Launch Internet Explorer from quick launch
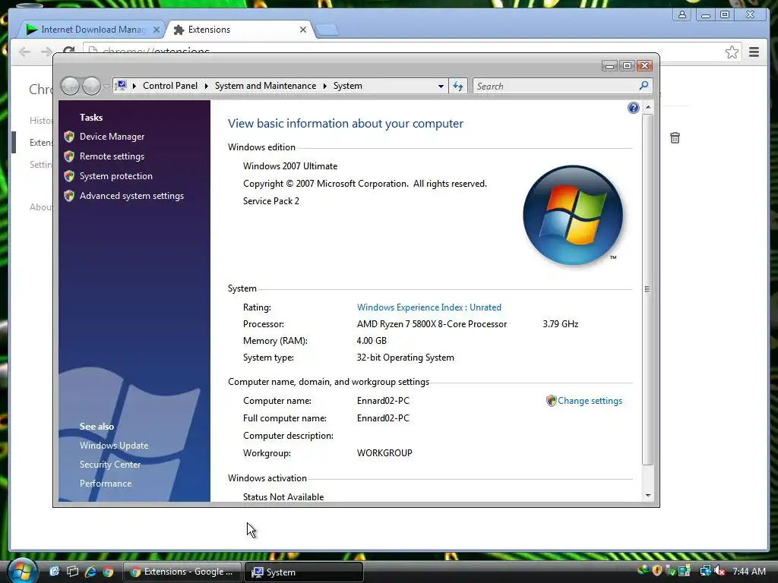Viewport: 778px width, 583px height. pyautogui.click(x=90, y=572)
